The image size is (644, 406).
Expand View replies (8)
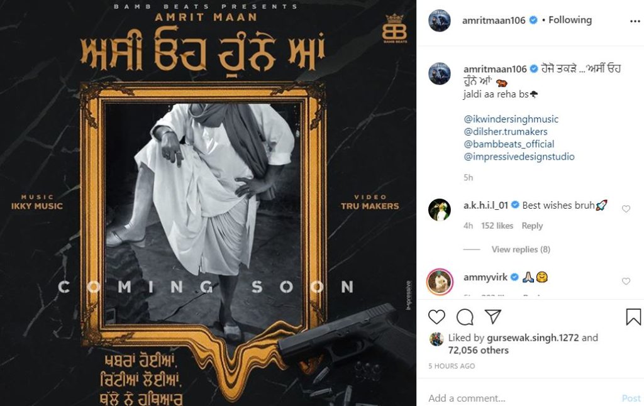[x=521, y=249]
